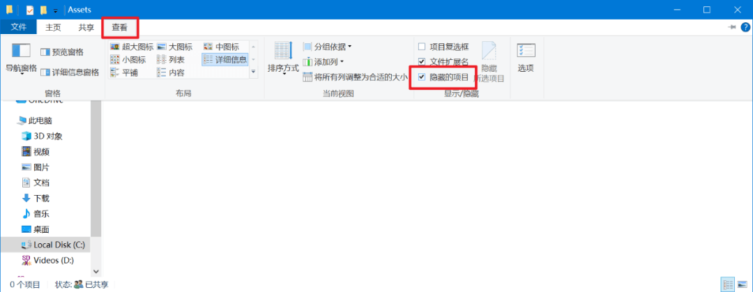The image size is (753, 292).
Task: Open the 排序方式 sort menu
Action: (x=283, y=59)
